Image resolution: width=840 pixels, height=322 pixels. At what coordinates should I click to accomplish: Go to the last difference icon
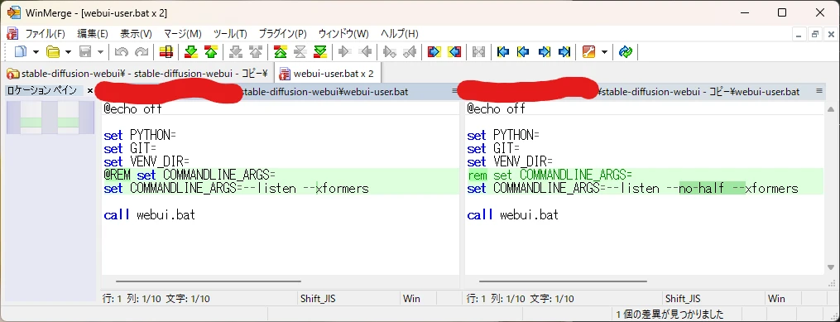pos(320,52)
